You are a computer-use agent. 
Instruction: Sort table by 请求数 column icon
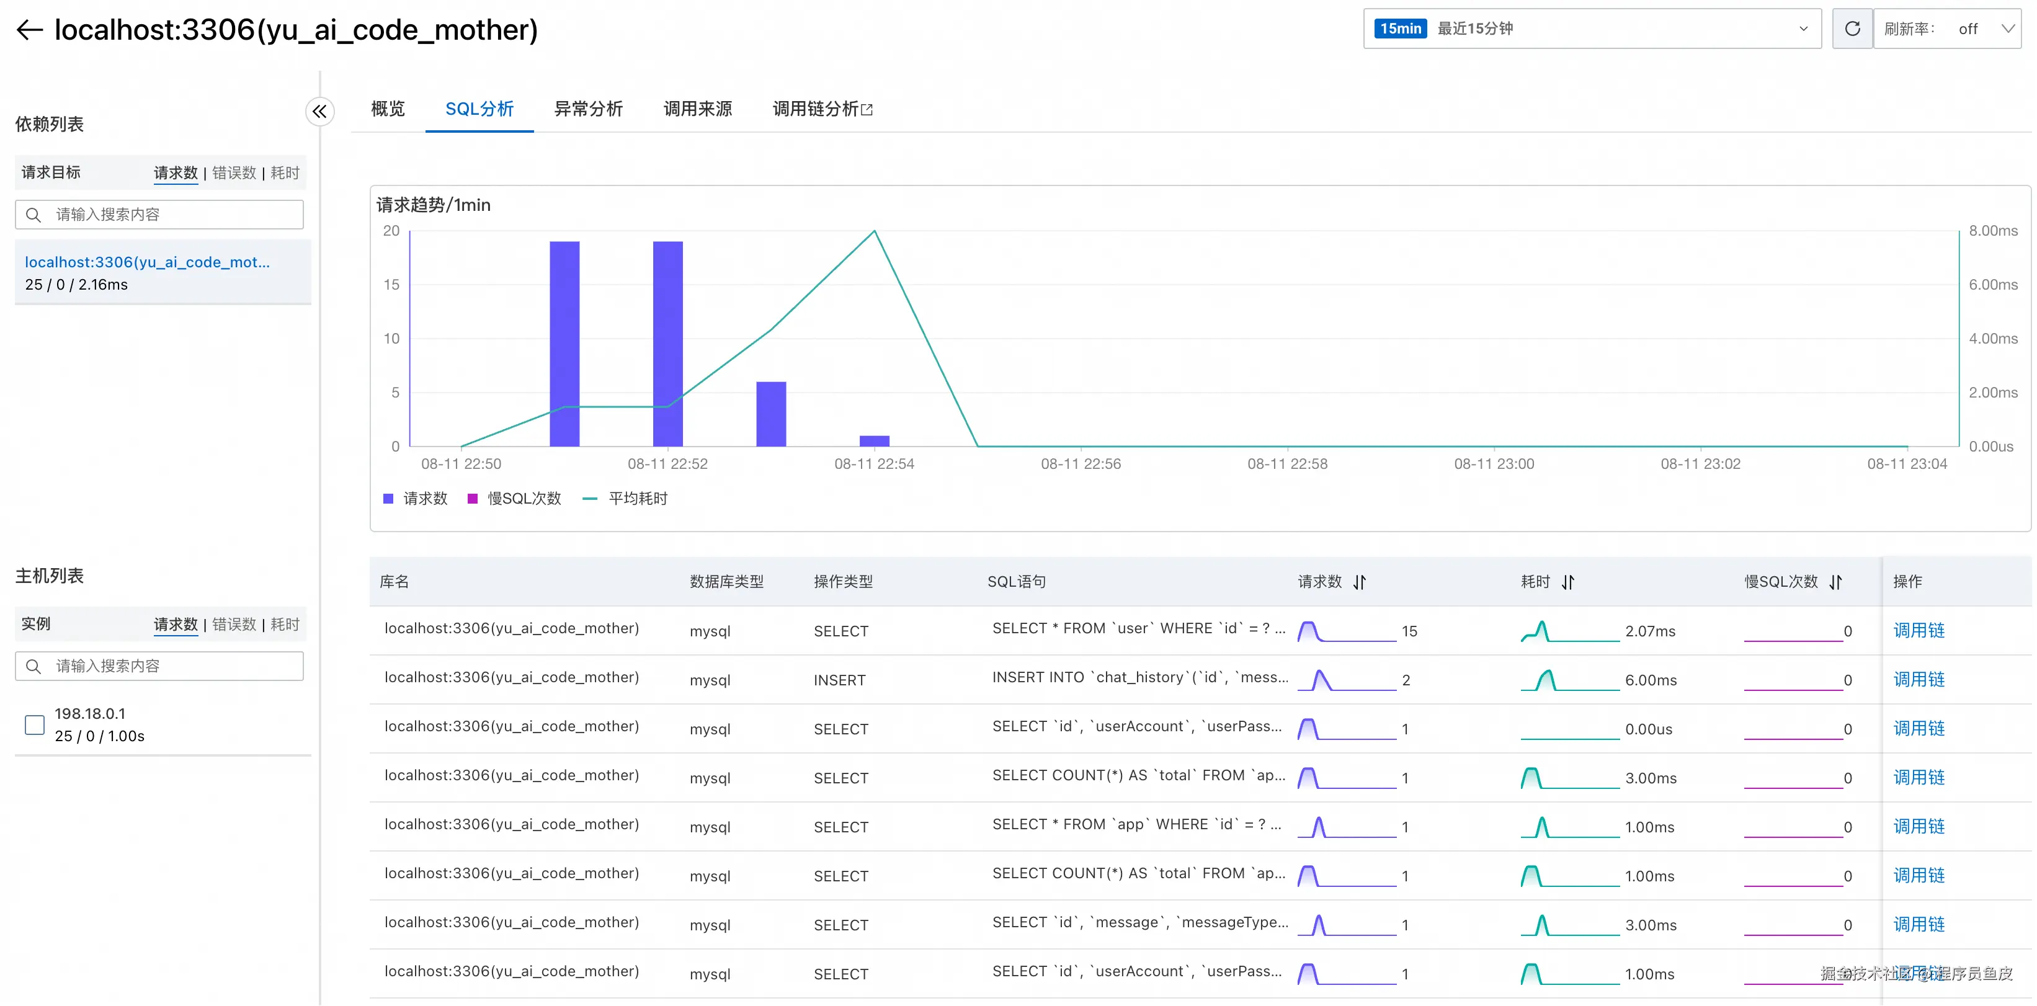tap(1359, 582)
